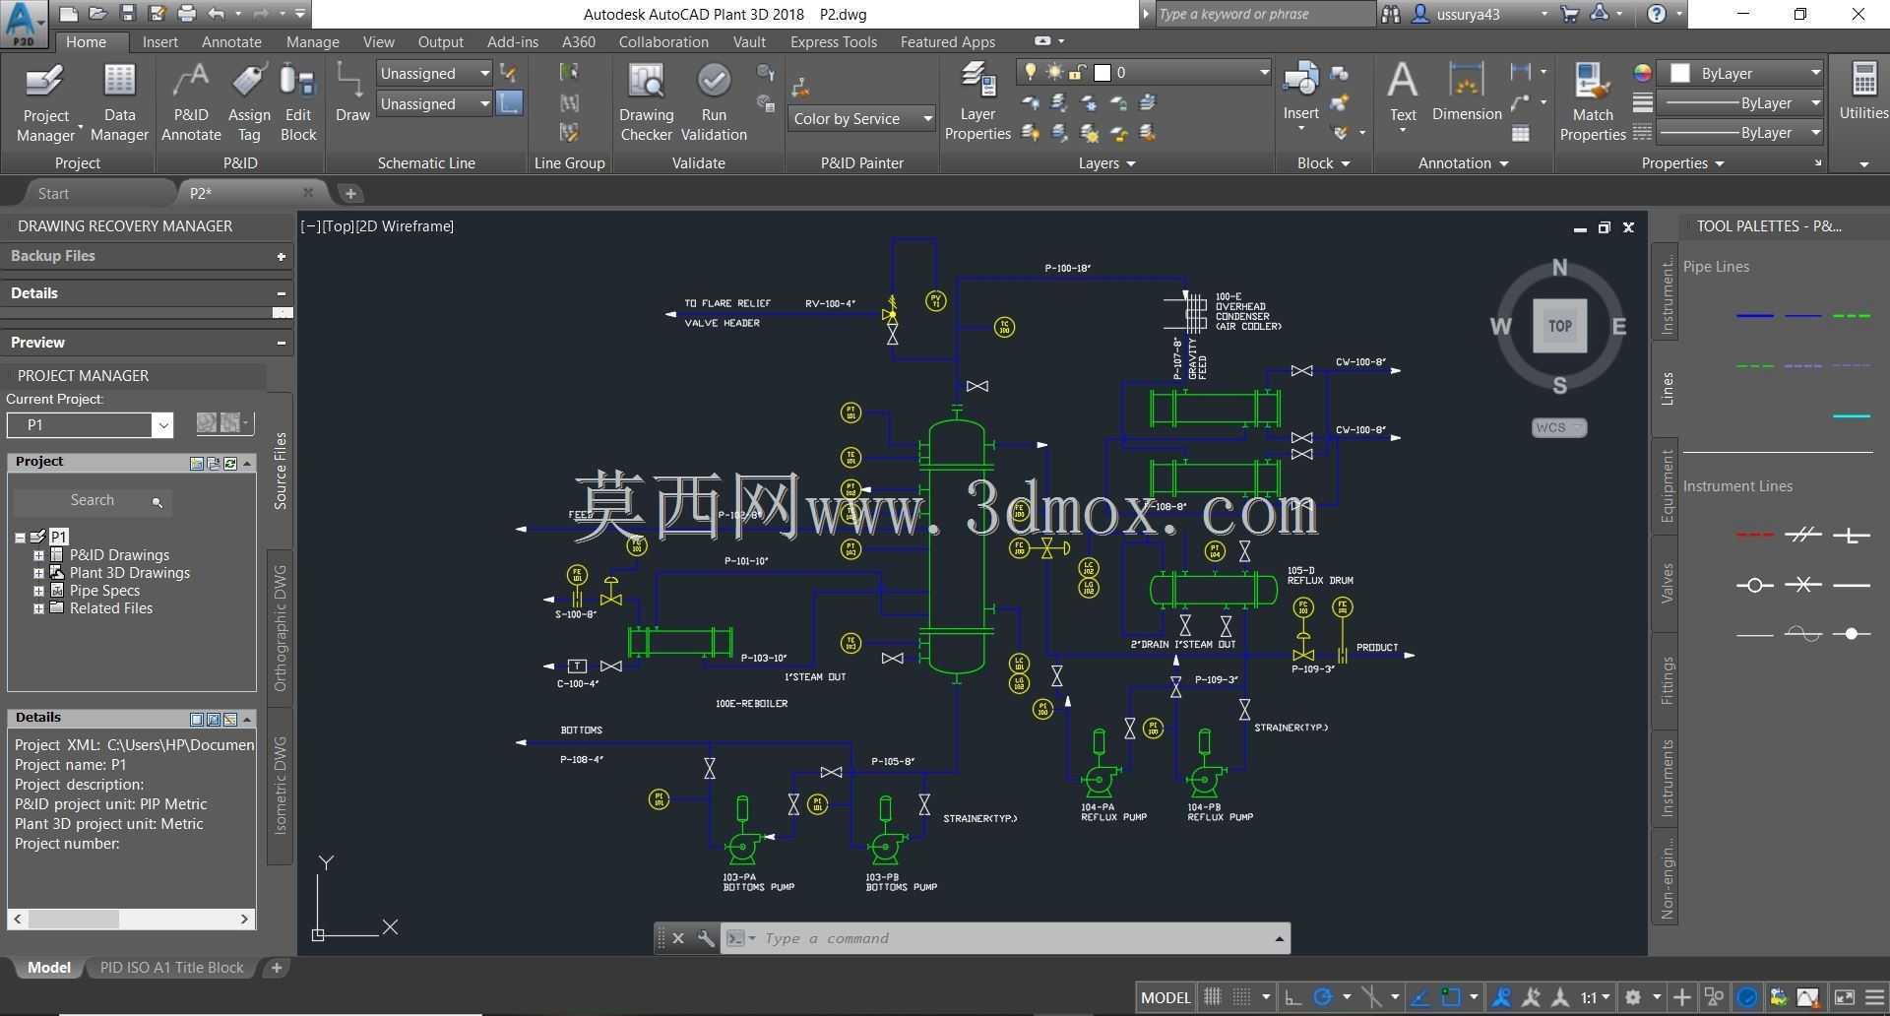Open the ByLayer color dropdown
Image resolution: width=1890 pixels, height=1016 pixels.
pyautogui.click(x=1741, y=73)
